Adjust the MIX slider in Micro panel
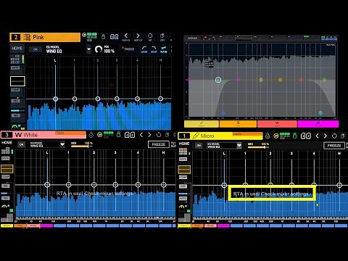The image size is (348, 261). [x=258, y=147]
